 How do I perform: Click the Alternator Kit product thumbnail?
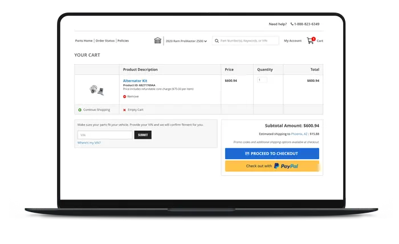coord(97,90)
